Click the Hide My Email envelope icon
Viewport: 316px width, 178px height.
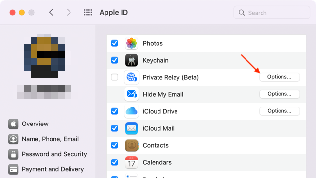pyautogui.click(x=131, y=94)
